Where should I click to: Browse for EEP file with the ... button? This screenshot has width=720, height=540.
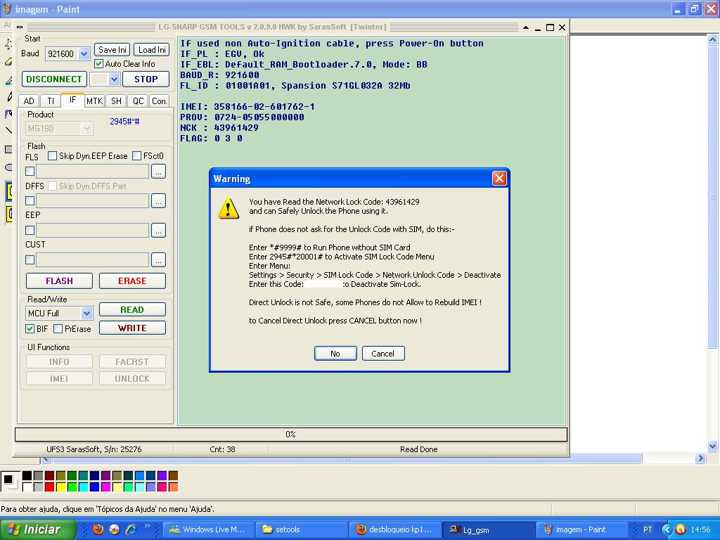coord(158,230)
